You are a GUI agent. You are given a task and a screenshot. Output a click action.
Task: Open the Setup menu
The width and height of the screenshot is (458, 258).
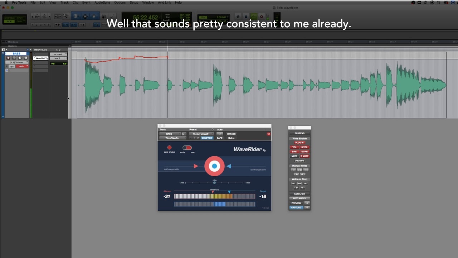[x=134, y=3]
